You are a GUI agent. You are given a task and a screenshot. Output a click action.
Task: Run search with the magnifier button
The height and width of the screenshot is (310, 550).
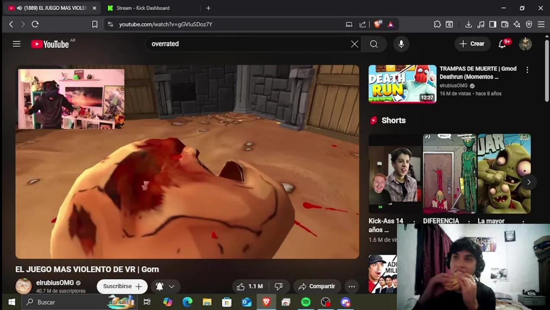pyautogui.click(x=374, y=44)
